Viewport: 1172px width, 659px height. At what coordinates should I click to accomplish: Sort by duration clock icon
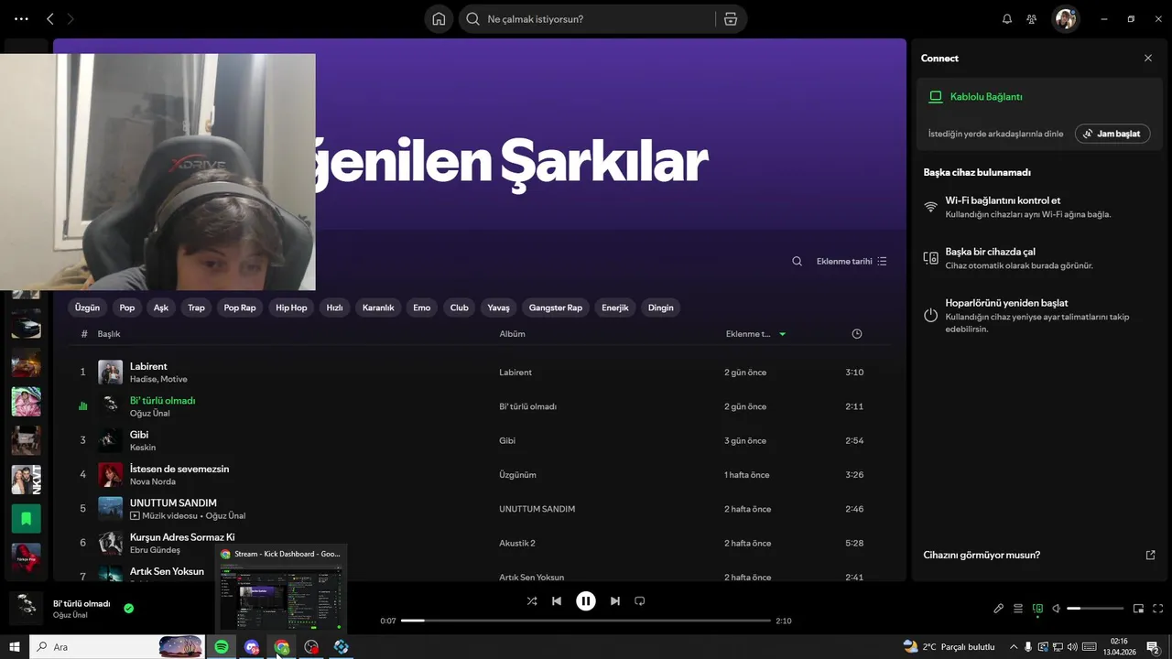pyautogui.click(x=857, y=334)
